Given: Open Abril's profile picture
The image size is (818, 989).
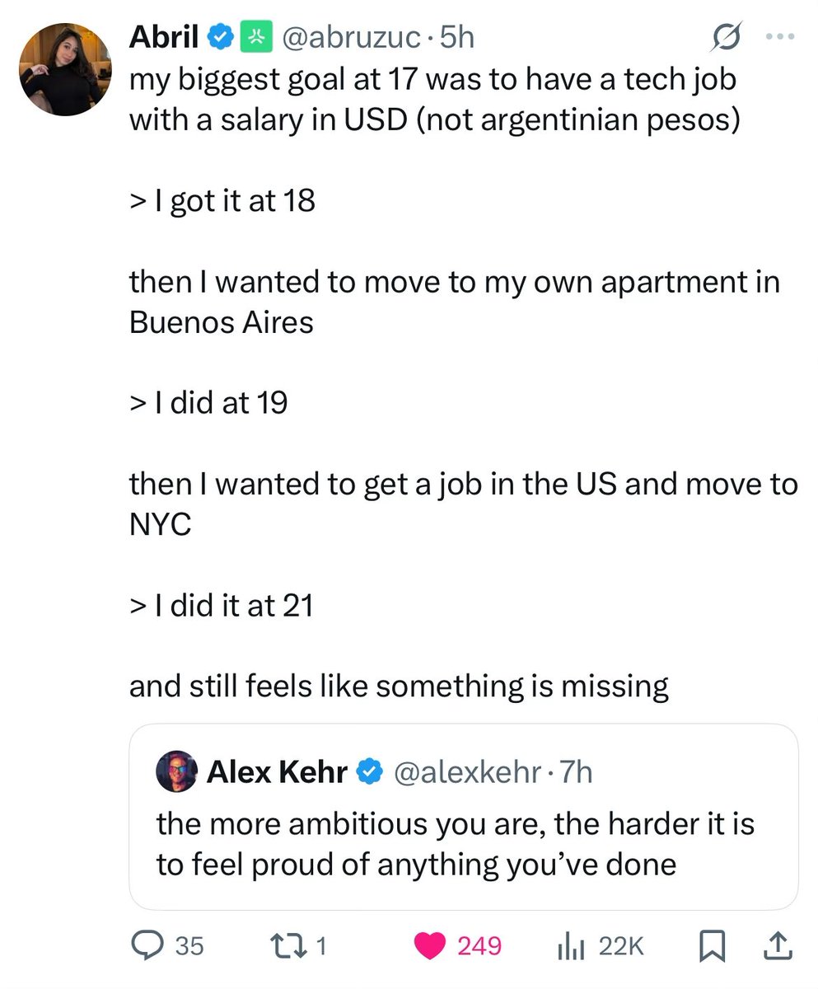Looking at the screenshot, I should coord(65,69).
